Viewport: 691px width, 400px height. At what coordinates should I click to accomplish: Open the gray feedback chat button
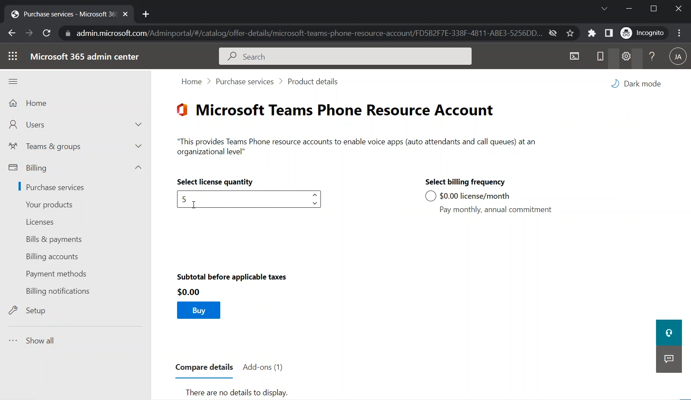point(669,359)
